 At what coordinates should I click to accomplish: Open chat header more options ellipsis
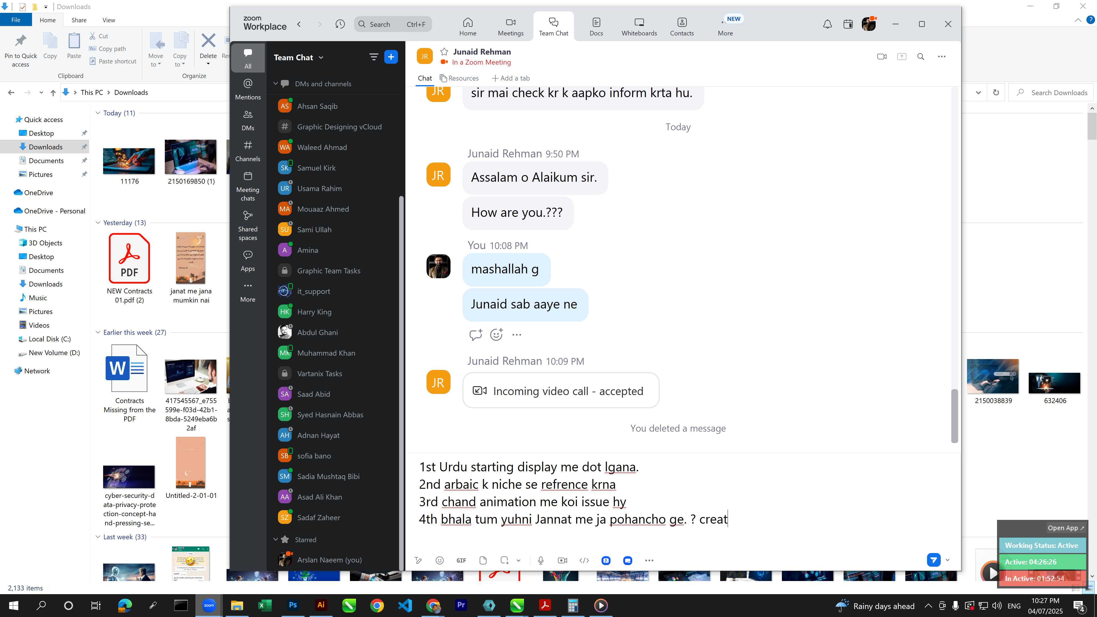942,57
